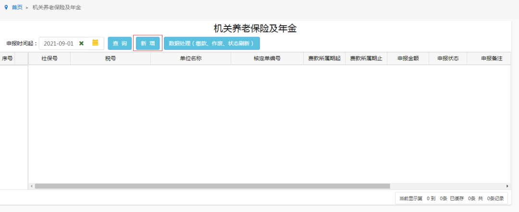Click the scrollbar right arrow
This screenshot has height=212, width=519.
507,186
